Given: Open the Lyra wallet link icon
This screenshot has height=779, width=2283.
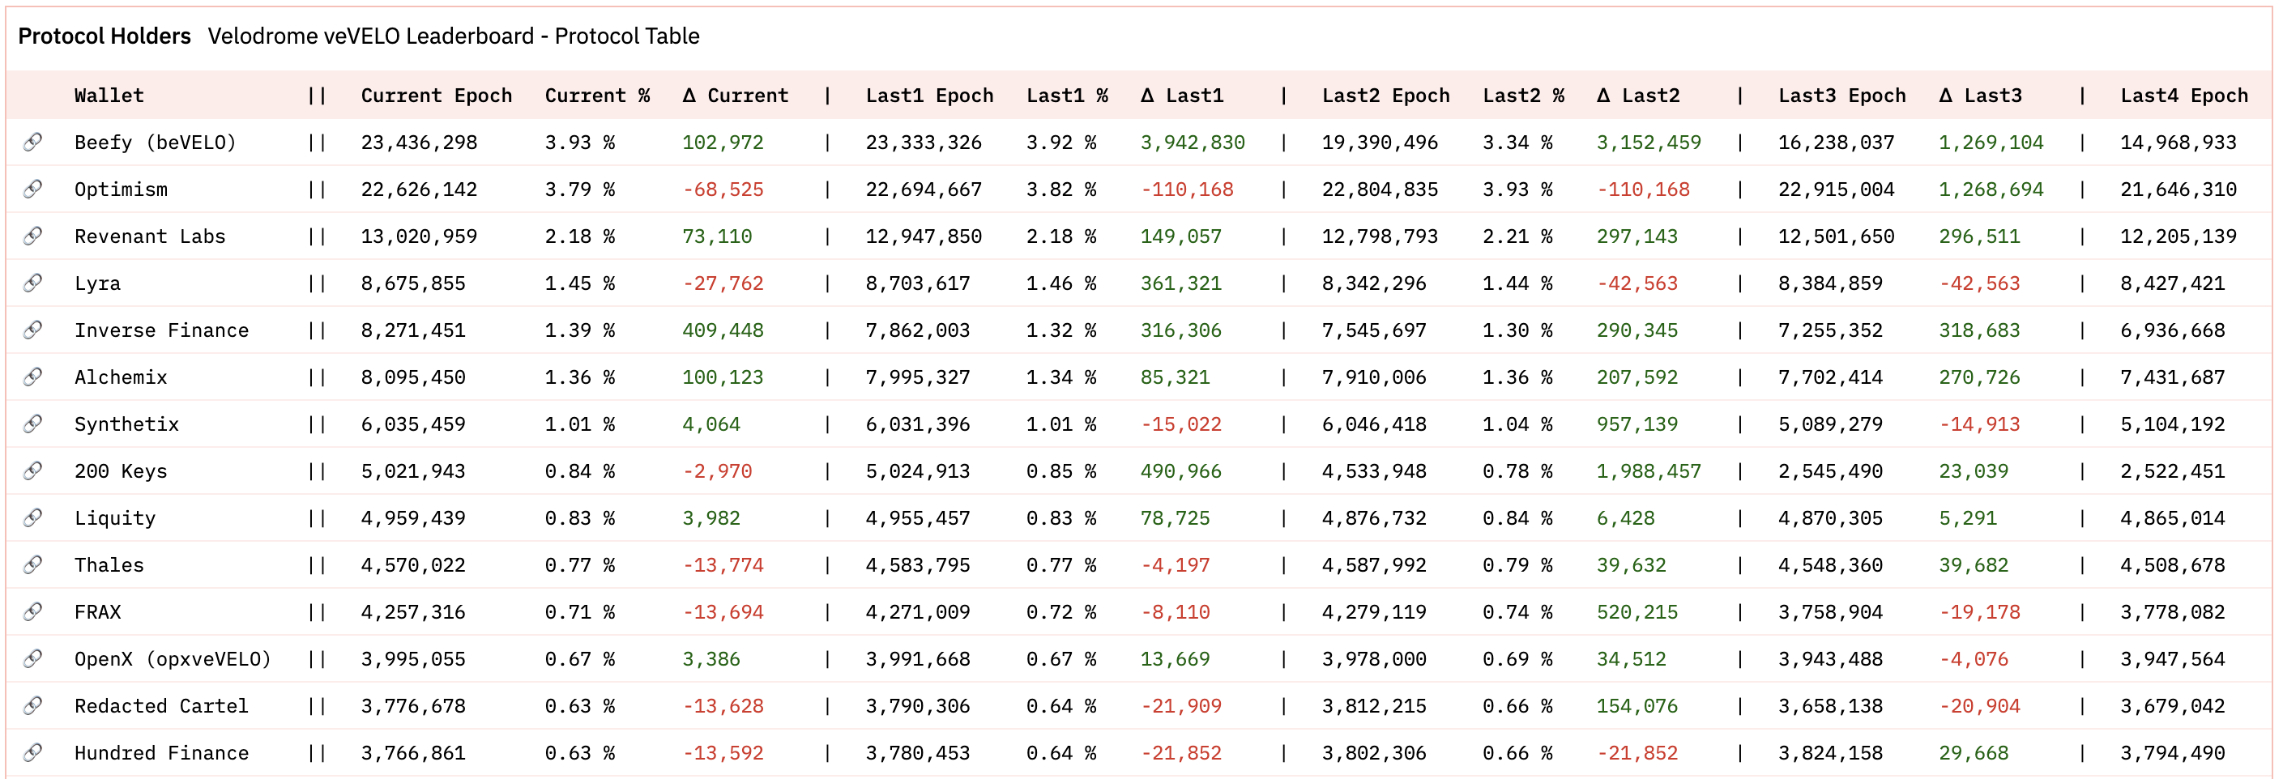Looking at the screenshot, I should 32,283.
